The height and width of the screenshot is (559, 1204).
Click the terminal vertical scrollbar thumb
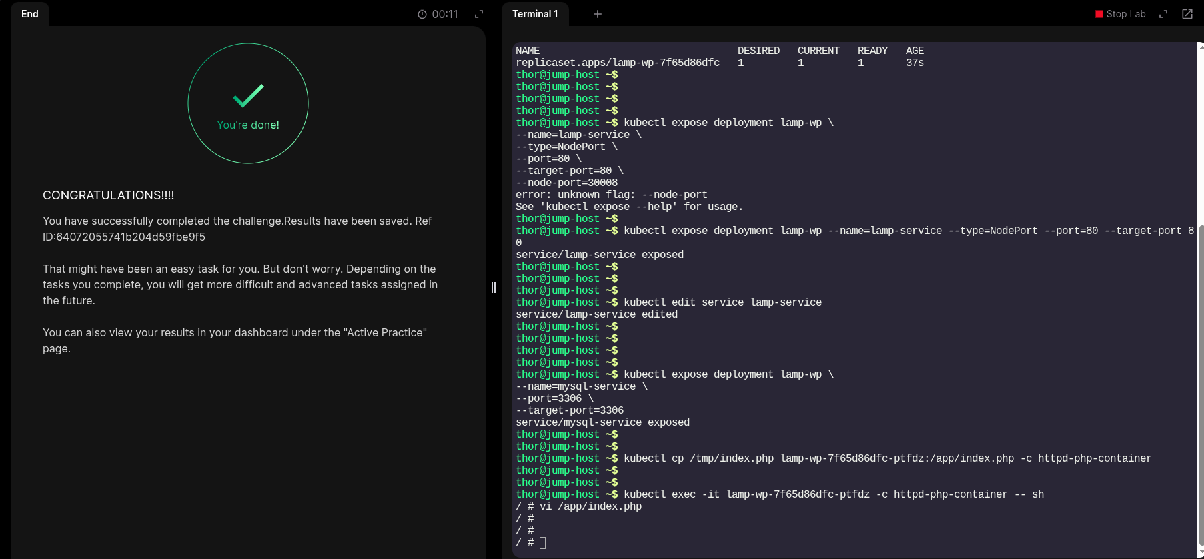coord(1200,386)
